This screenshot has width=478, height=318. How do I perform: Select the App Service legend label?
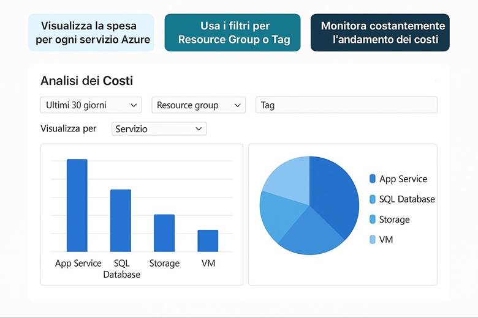[403, 179]
